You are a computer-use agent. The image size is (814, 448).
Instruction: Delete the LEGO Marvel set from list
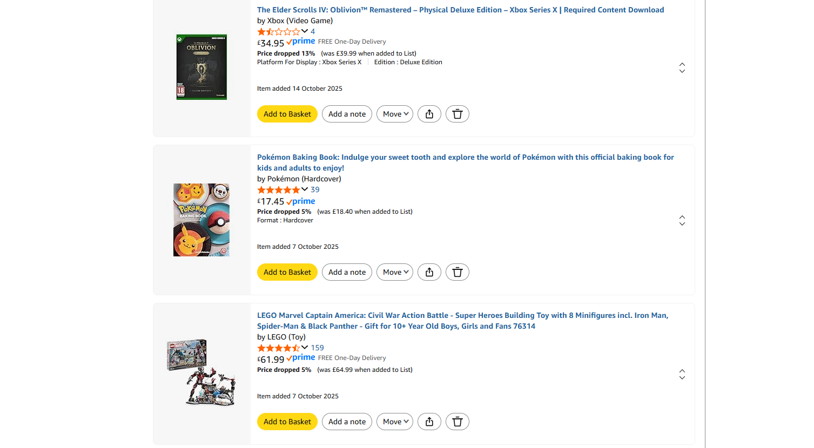click(458, 422)
